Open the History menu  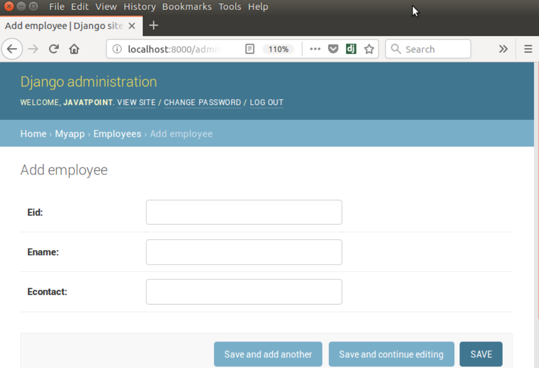(x=139, y=7)
